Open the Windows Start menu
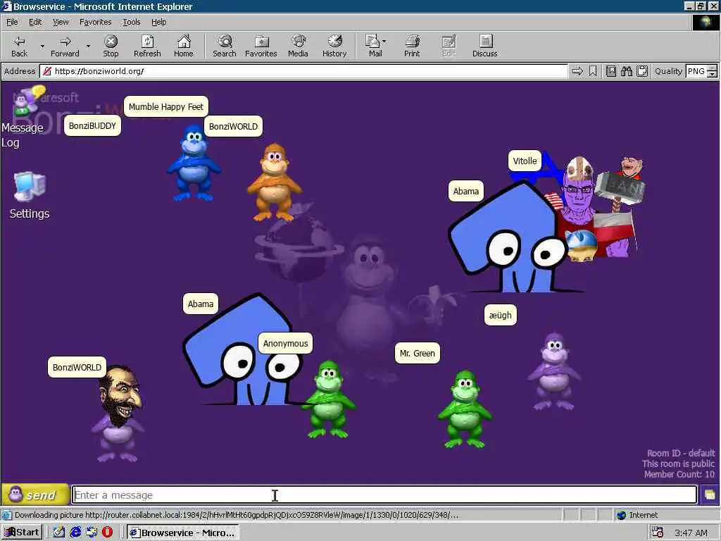 (22, 533)
